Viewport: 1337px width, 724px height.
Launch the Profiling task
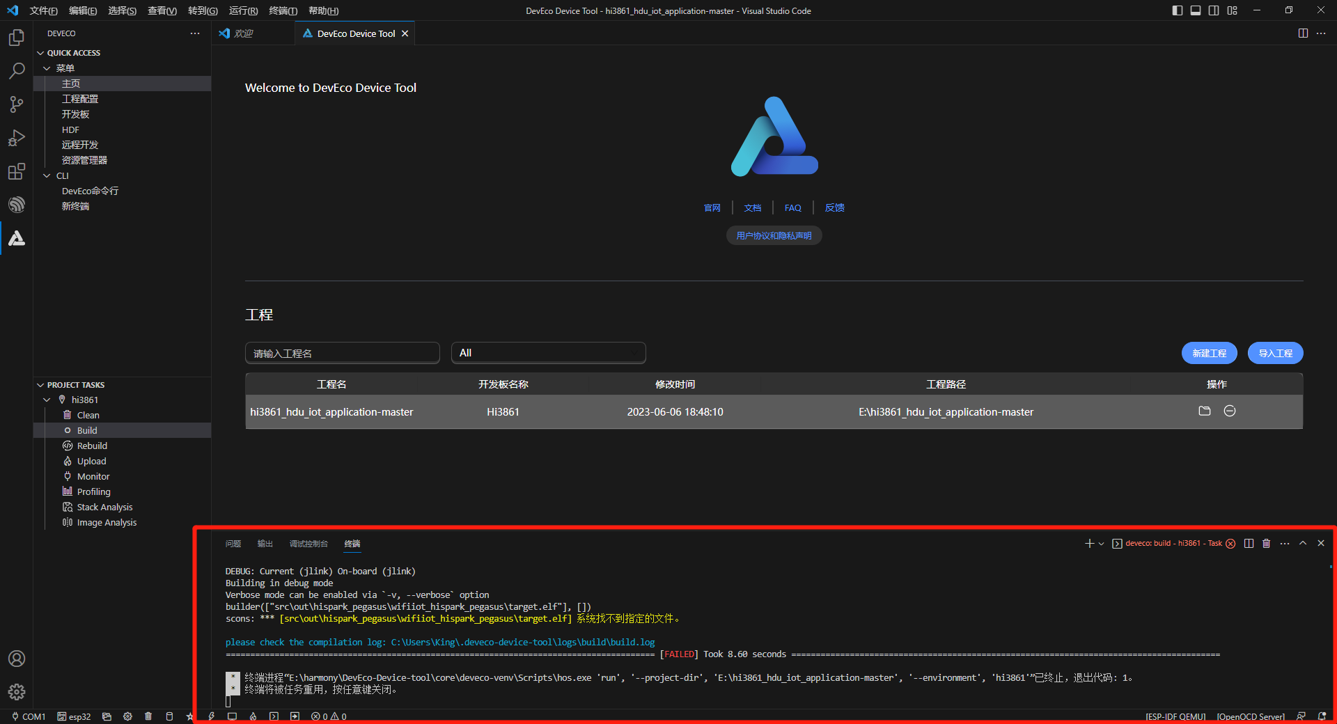(x=93, y=491)
